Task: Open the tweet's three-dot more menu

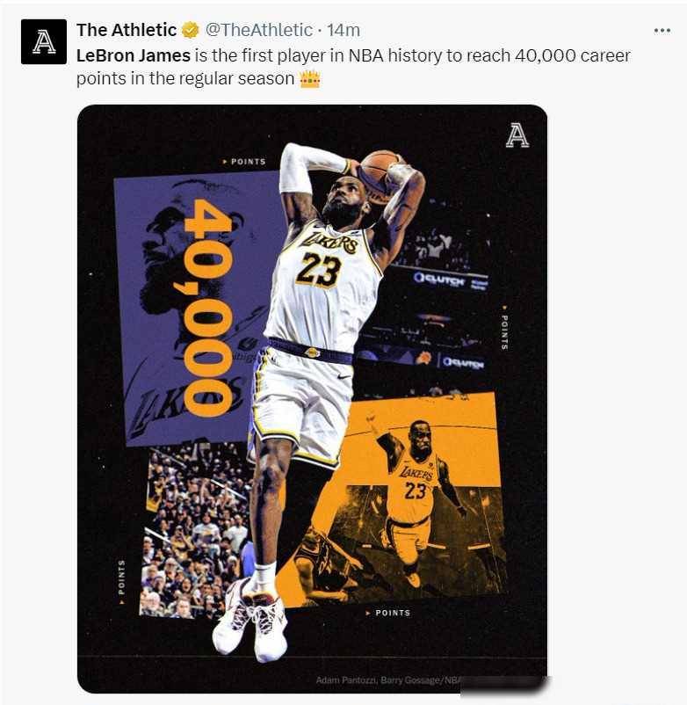Action: [x=662, y=31]
